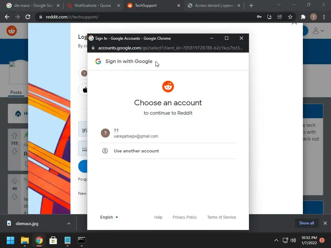Click the Reddit logo in page header
Image resolution: width=331 pixels, height=248 pixels.
pos(12,31)
